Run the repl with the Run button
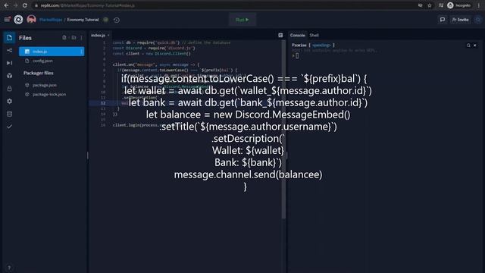This screenshot has width=485, height=273. pos(242,20)
